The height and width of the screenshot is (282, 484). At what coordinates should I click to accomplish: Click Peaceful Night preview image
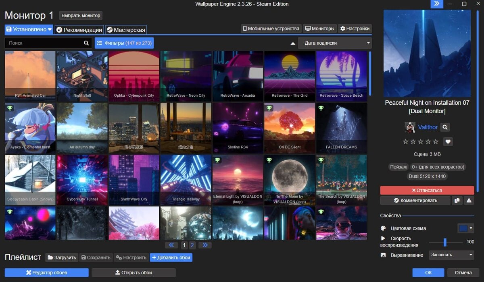click(x=427, y=53)
